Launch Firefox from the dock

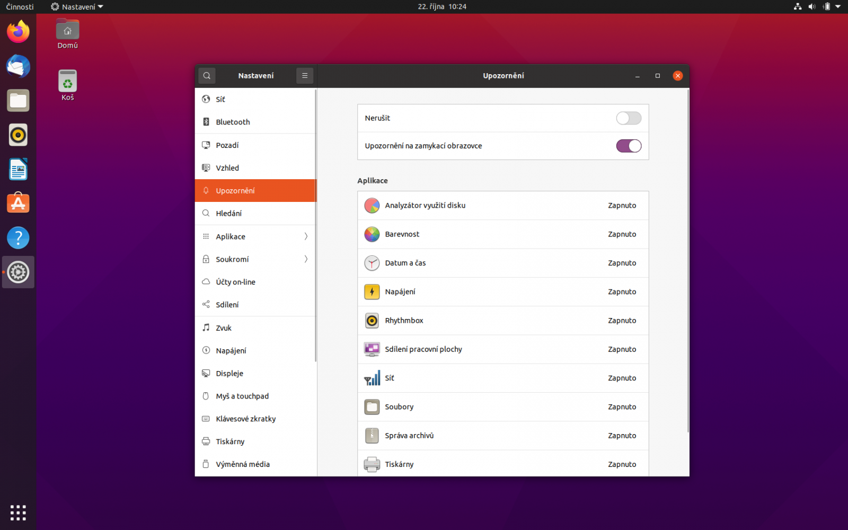(x=18, y=32)
